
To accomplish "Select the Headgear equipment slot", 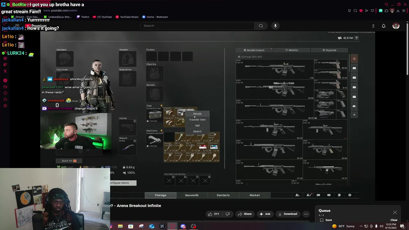I will tap(65, 59).
